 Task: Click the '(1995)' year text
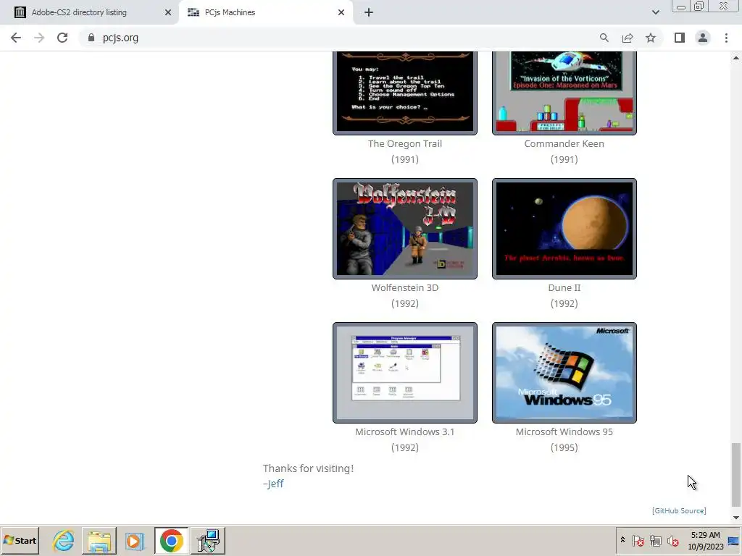pos(564,447)
